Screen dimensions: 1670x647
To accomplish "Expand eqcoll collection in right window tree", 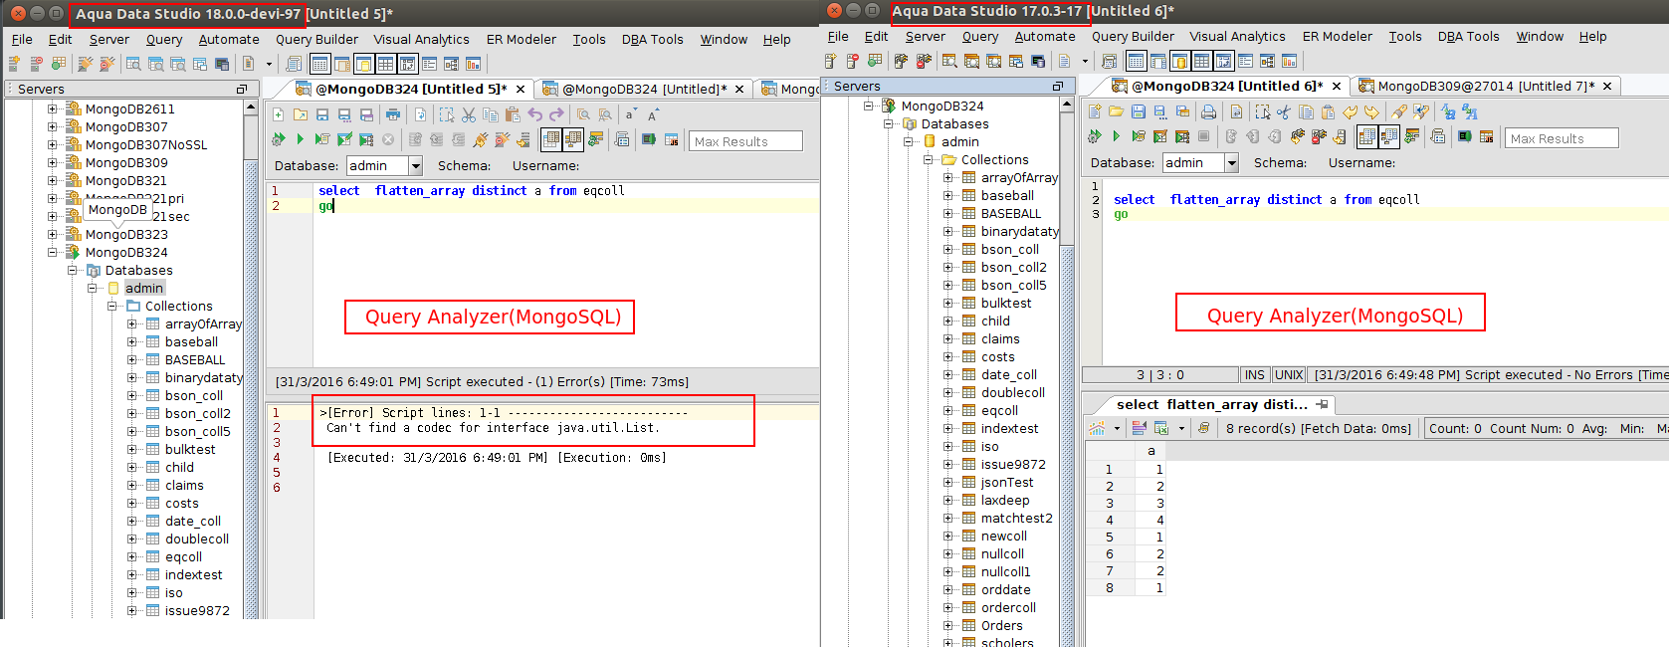I will 948,411.
